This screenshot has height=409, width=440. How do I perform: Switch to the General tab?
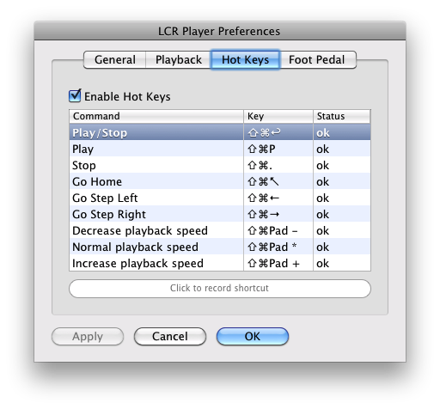click(x=114, y=60)
